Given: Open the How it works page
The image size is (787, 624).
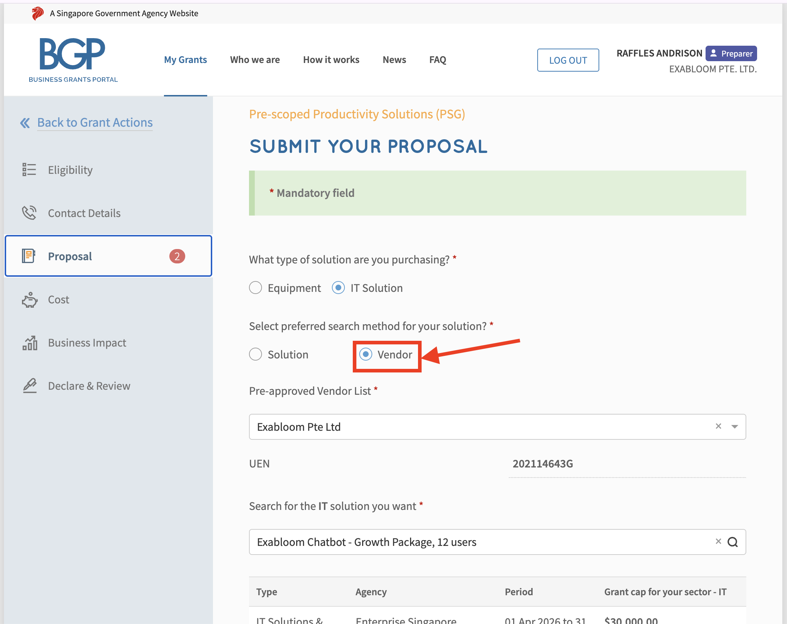Looking at the screenshot, I should coord(331,60).
